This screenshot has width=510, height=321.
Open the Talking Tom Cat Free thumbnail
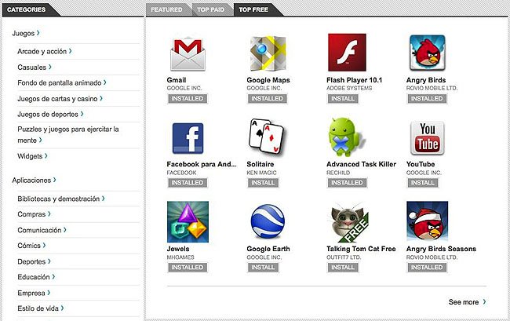(x=347, y=222)
